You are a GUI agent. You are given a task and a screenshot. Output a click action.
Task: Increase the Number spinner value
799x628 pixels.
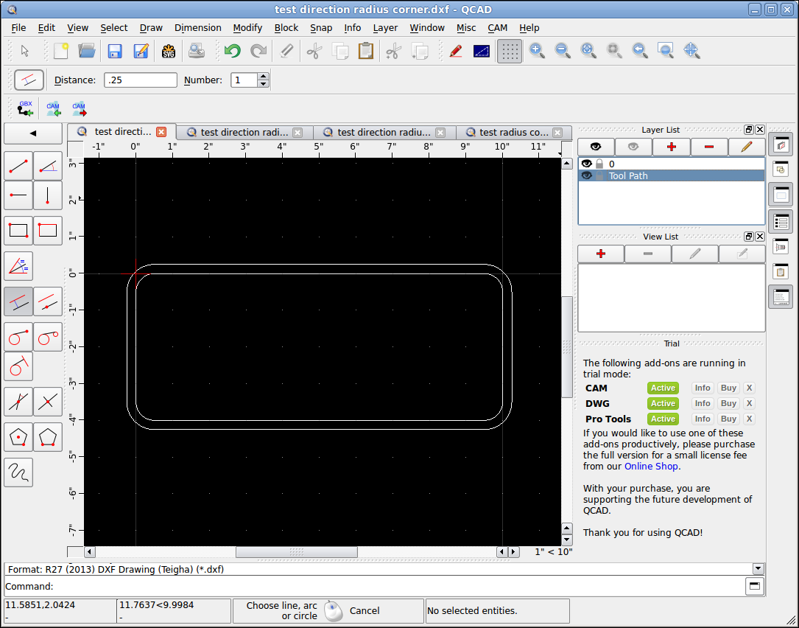click(x=263, y=77)
